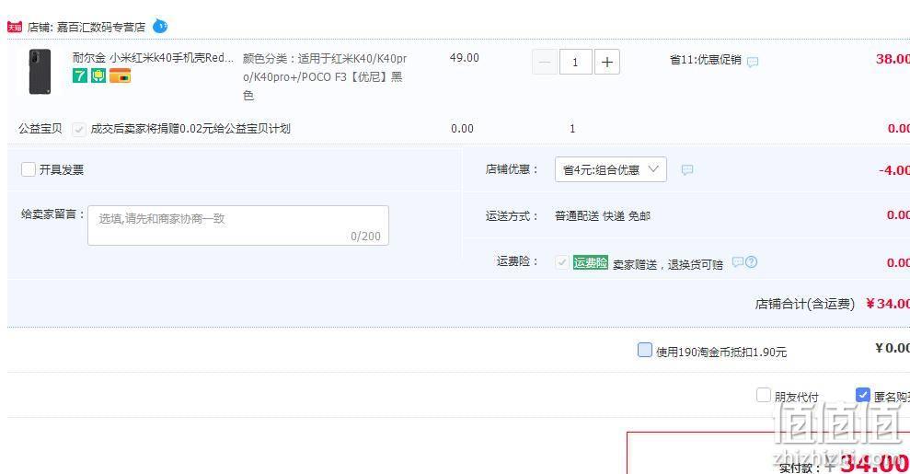
Task: Open the blue Wangwang chat icon
Action: (x=159, y=26)
